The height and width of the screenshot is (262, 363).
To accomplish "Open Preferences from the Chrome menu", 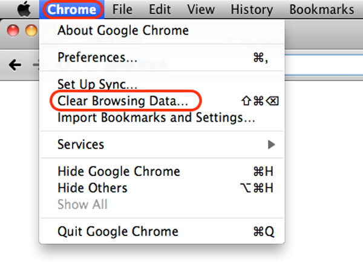I will [97, 57].
